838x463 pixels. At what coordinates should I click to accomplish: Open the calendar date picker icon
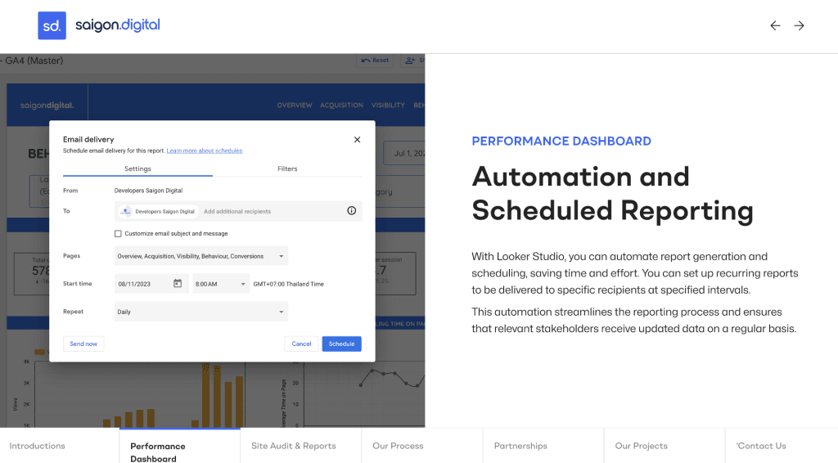pyautogui.click(x=178, y=284)
